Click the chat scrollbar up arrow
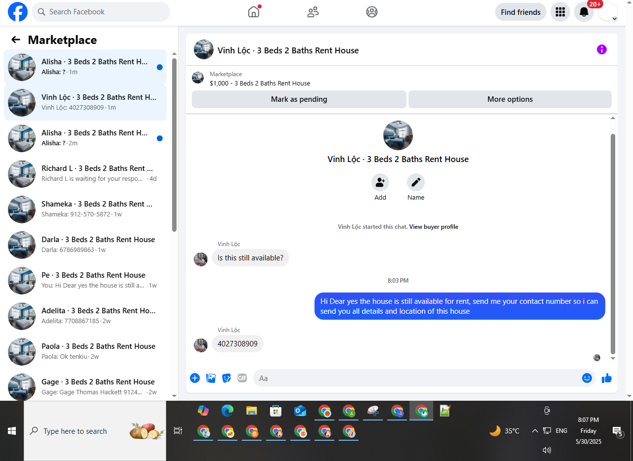Screen dimensions: 633x461 [613, 118]
